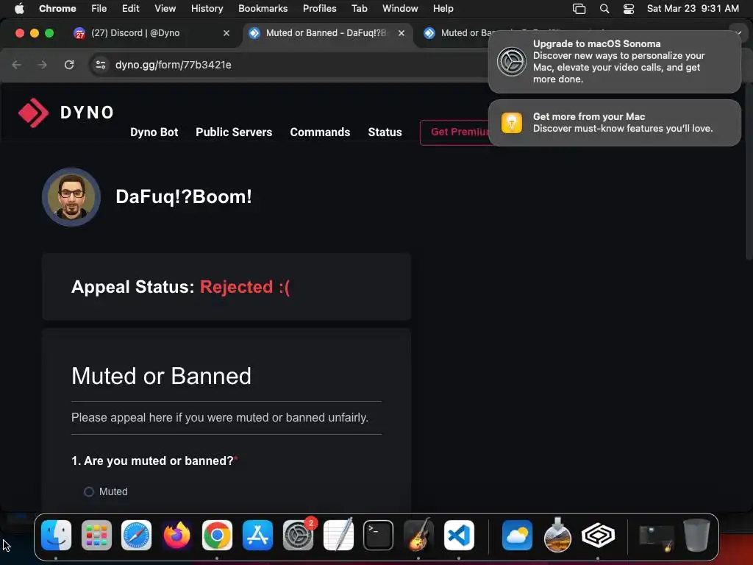This screenshot has width=753, height=565.
Task: Open the Public Servers link
Action: pos(234,132)
